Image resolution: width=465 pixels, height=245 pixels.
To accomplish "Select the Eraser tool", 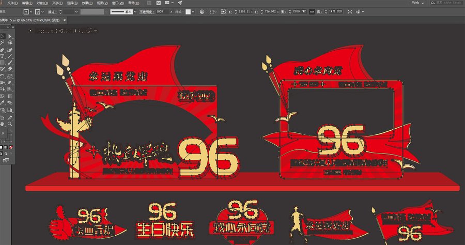I will 10,69.
